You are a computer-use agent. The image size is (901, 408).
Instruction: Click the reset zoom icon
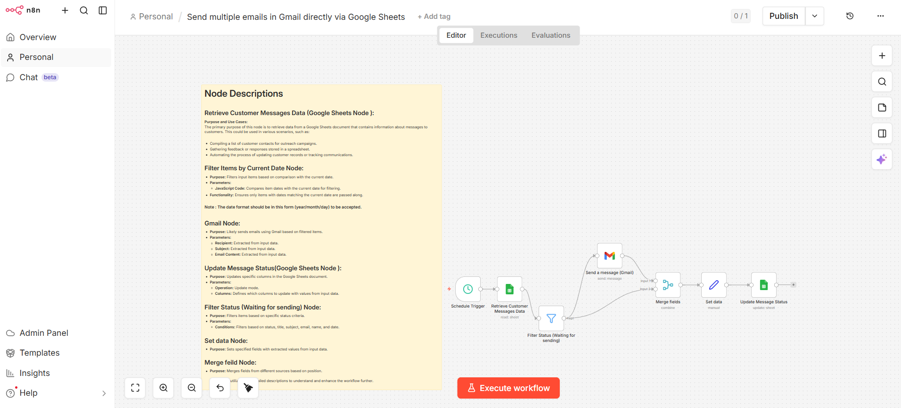[220, 388]
